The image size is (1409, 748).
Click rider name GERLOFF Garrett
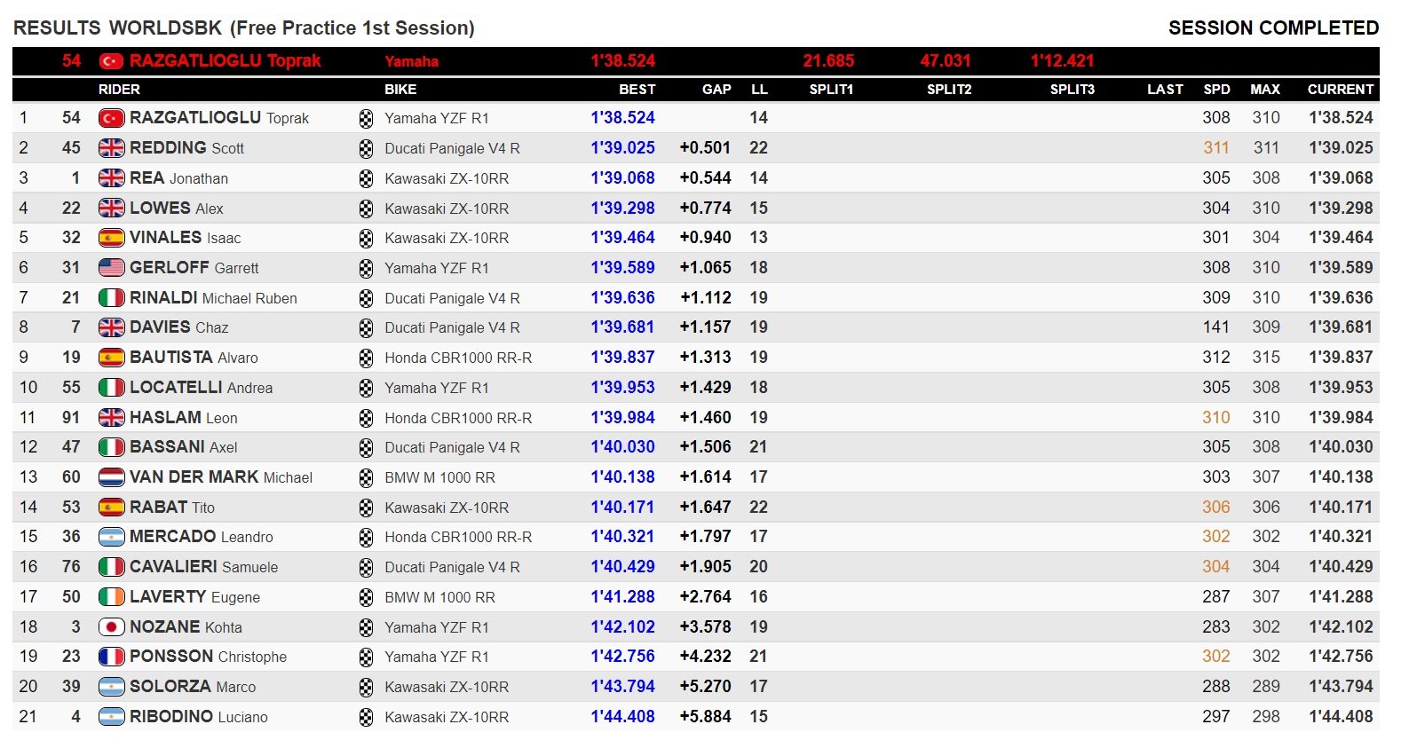(194, 268)
